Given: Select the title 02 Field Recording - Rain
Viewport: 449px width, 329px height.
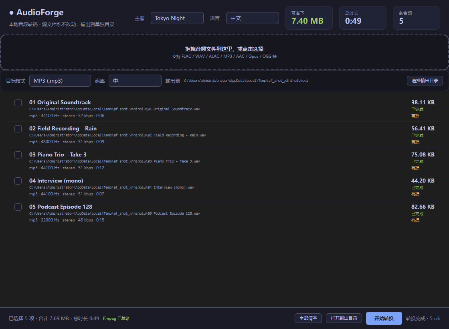Looking at the screenshot, I should tap(63, 128).
